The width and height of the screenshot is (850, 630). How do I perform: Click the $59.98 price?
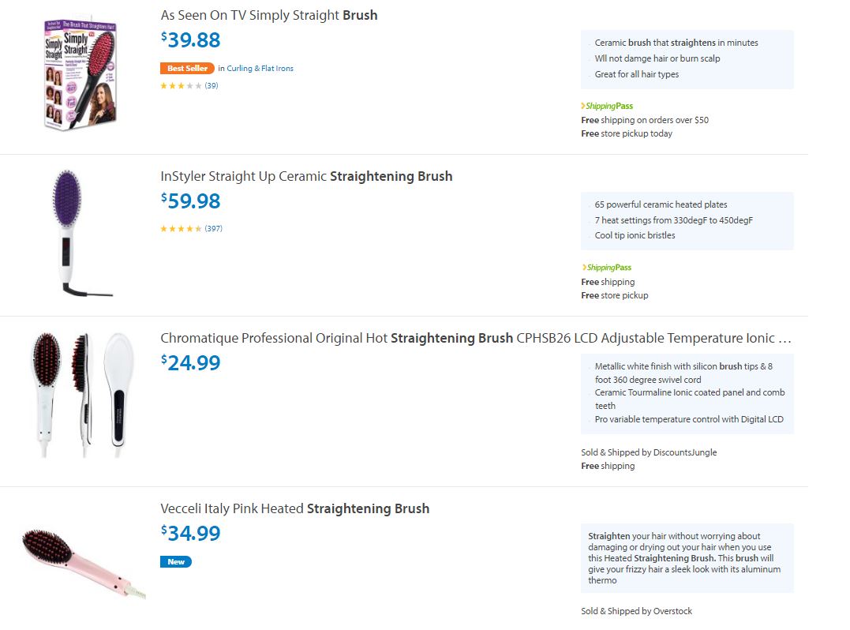191,201
